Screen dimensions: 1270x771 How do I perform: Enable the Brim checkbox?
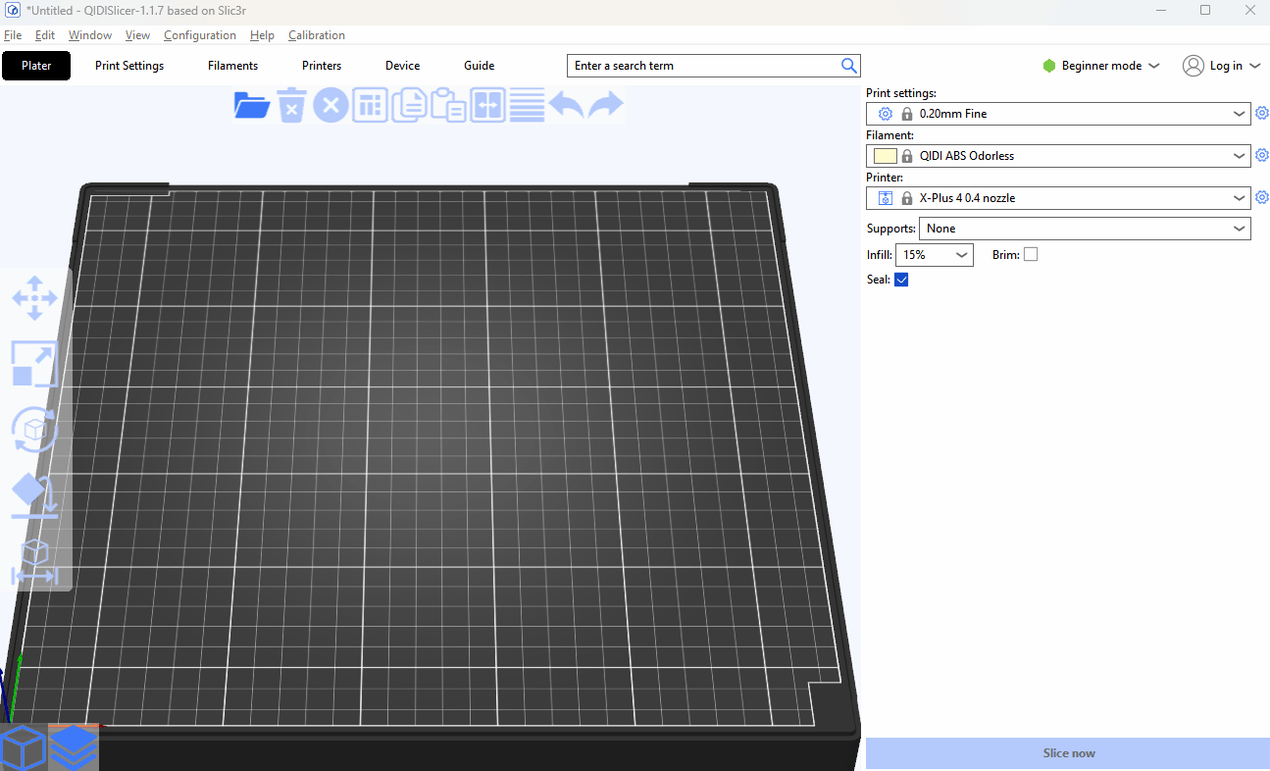tap(1030, 255)
